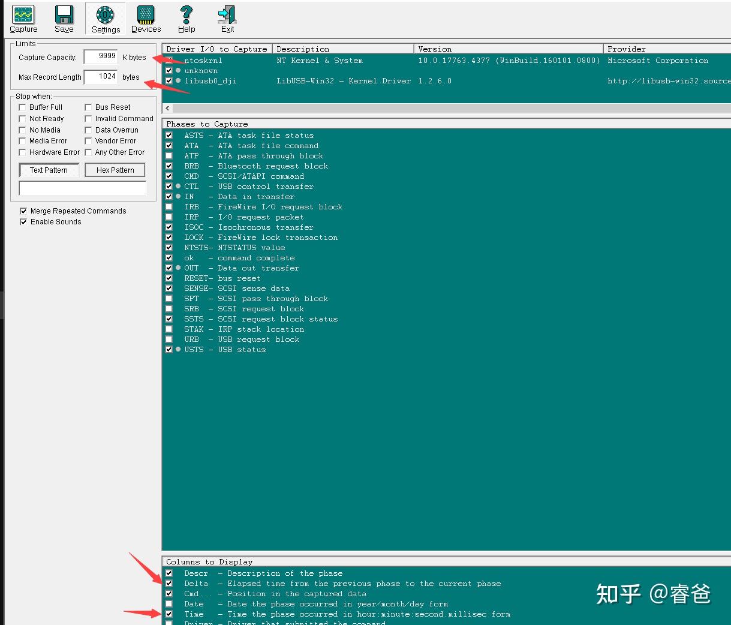Image resolution: width=731 pixels, height=625 pixels.
Task: Click the Driver I/O to Capture column header
Action: coord(217,49)
